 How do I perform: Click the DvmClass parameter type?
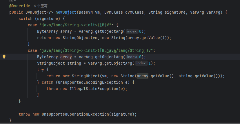point(114,12)
